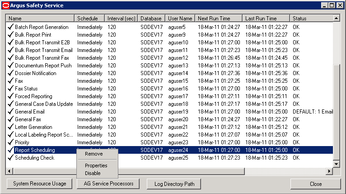Screen dimensions: 346x194
Task: Click the Interval (sec) column header
Action: [121, 19]
